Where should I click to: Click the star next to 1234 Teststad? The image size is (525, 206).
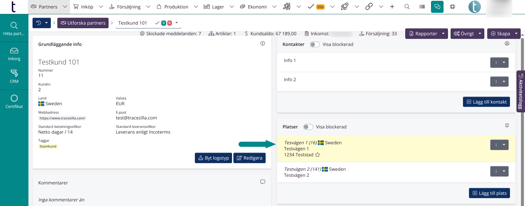point(317,155)
